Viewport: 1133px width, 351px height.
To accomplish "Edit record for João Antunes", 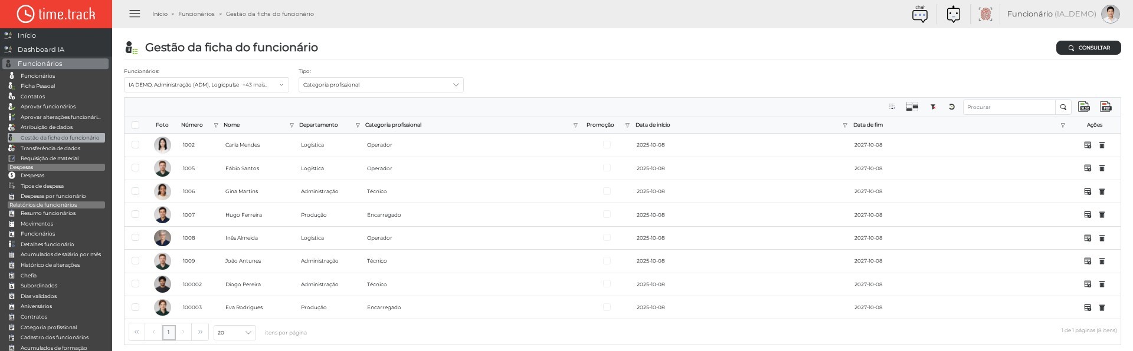I will [1088, 261].
